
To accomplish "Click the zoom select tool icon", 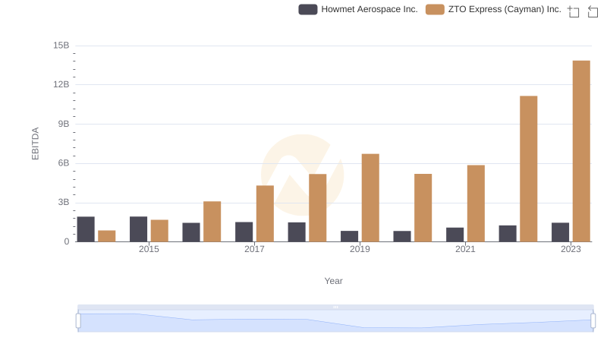I will click(x=574, y=11).
